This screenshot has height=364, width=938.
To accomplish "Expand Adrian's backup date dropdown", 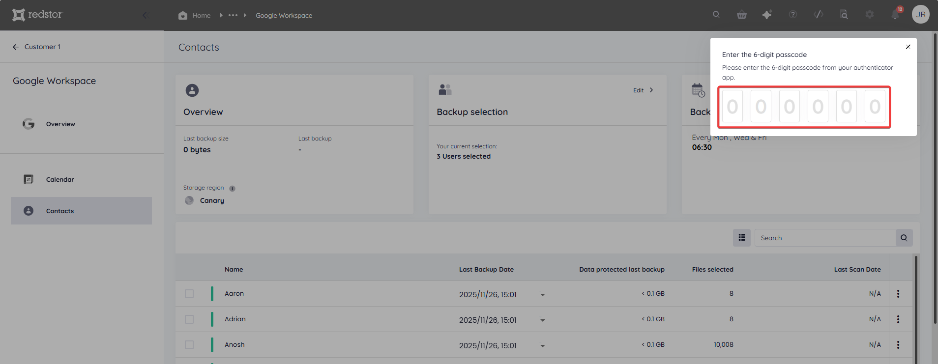I will 543,320.
